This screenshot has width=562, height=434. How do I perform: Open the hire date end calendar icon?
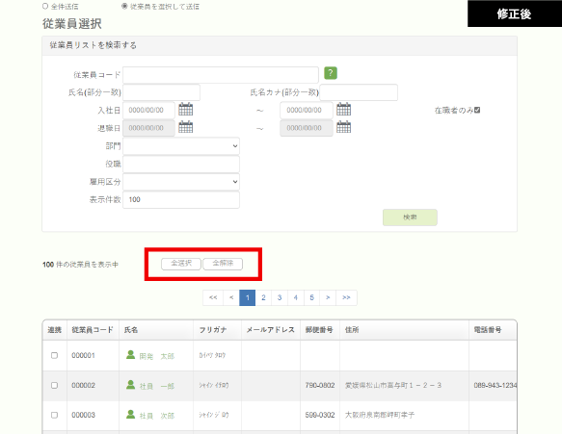tap(343, 109)
